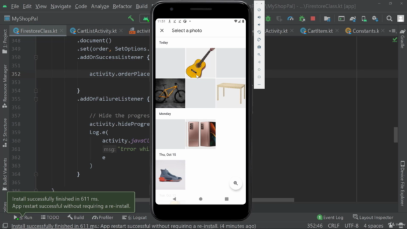407x229 pixels.
Task: Open the TODO tool window
Action: [50, 218]
